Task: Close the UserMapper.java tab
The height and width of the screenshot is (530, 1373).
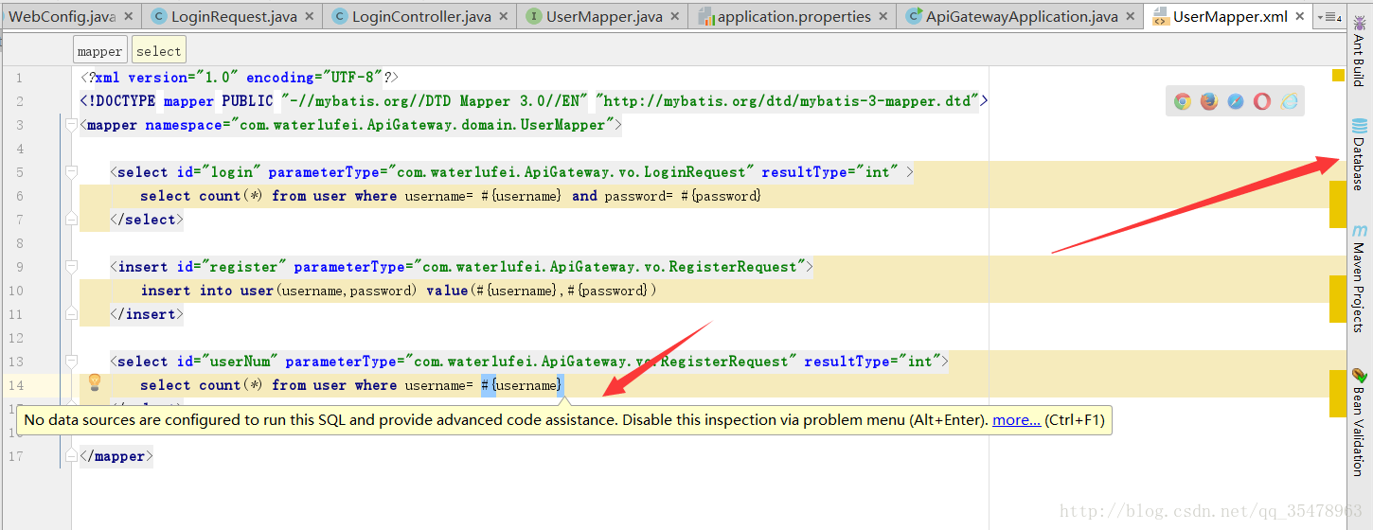Action: 674,17
